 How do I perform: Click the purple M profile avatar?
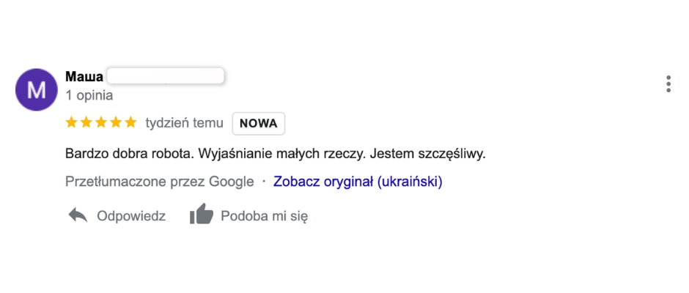pos(37,89)
